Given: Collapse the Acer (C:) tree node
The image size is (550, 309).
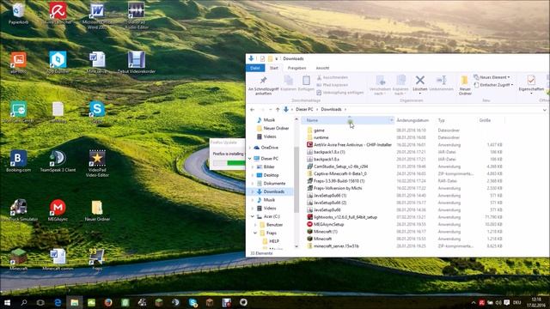Looking at the screenshot, I should pyautogui.click(x=252, y=216).
